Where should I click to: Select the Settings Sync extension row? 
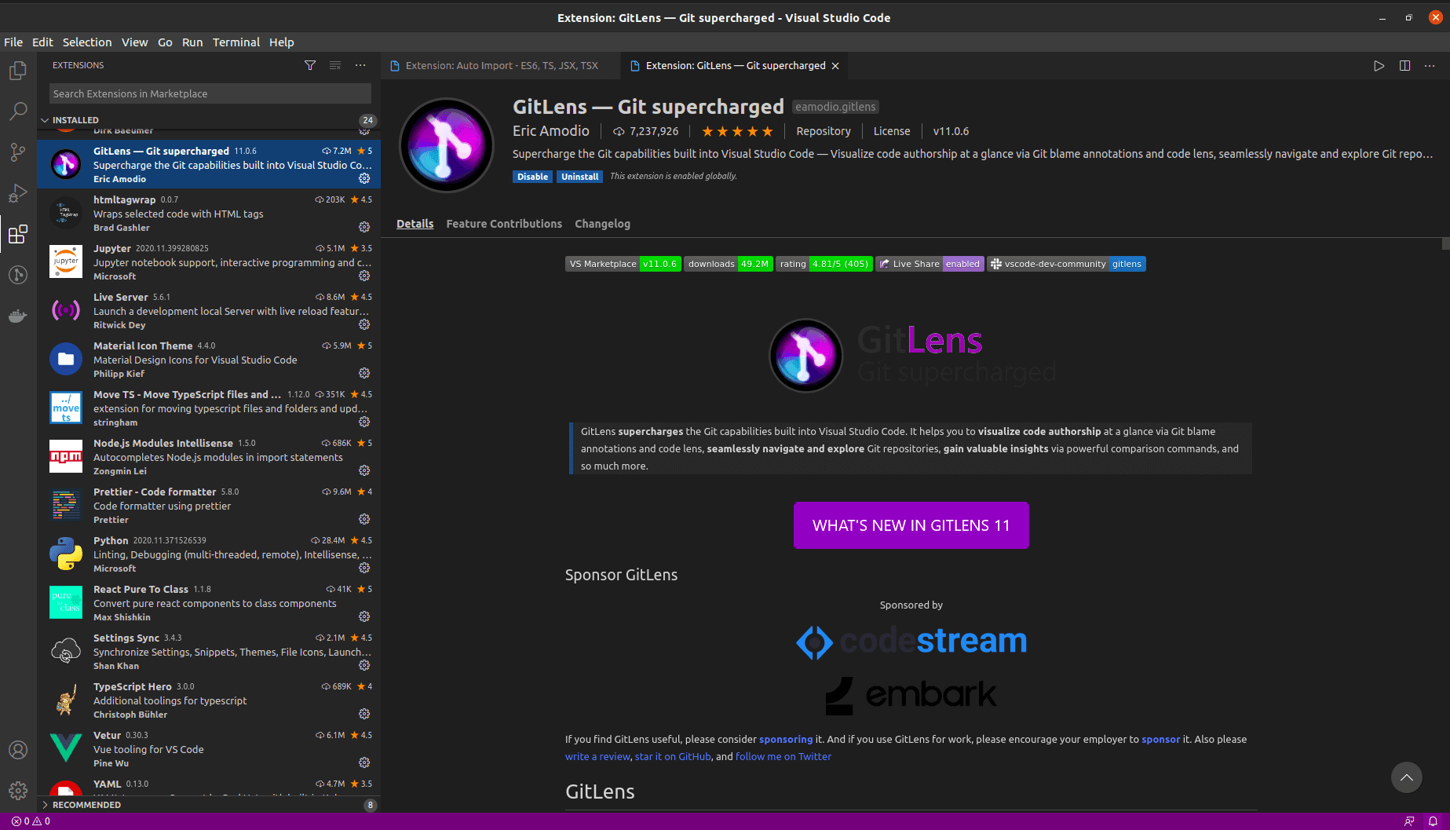(210, 652)
